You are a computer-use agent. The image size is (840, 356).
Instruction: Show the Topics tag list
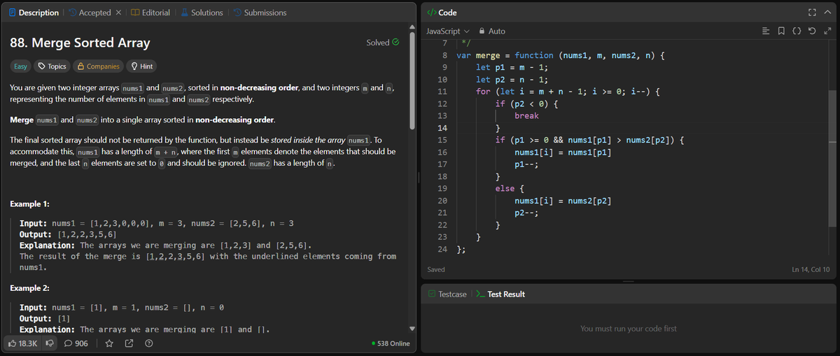pos(52,66)
